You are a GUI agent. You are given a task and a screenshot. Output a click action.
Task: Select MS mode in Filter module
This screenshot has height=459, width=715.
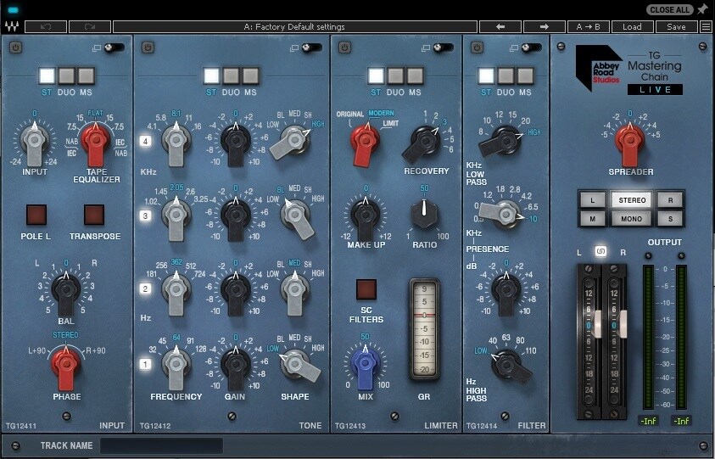(x=525, y=76)
